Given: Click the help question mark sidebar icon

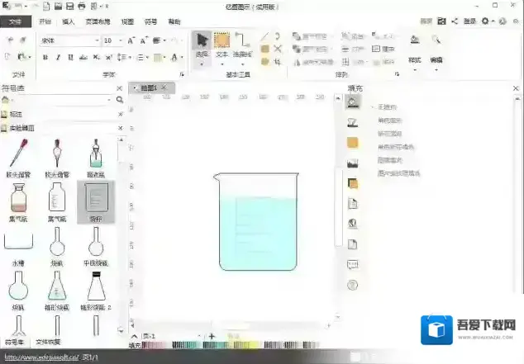Looking at the screenshot, I should click(352, 285).
